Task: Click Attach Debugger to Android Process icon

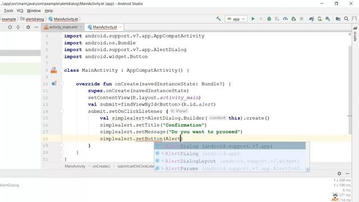Action: 293,19
